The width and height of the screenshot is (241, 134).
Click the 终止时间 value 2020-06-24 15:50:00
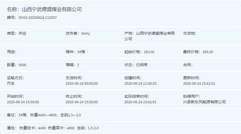82,102
